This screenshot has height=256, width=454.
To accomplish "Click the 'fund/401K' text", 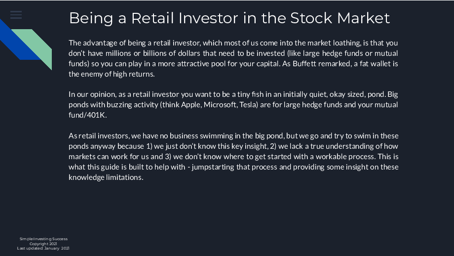I will pyautogui.click(x=87, y=115).
